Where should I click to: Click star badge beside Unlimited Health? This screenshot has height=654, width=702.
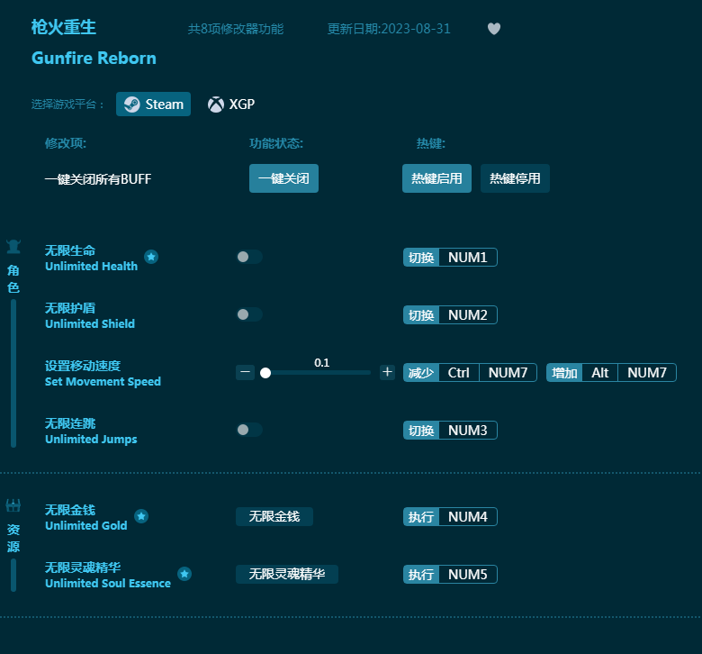151,257
